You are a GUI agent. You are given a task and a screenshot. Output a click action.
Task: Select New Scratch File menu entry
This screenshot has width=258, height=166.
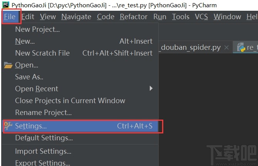point(42,53)
